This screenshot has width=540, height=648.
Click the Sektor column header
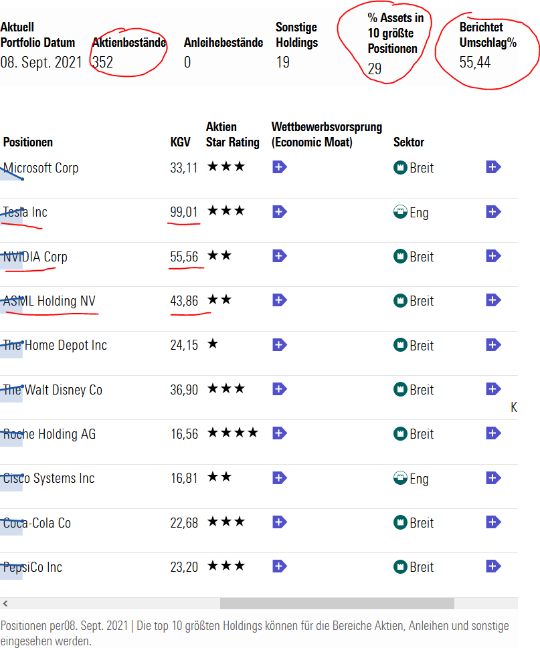pyautogui.click(x=409, y=142)
